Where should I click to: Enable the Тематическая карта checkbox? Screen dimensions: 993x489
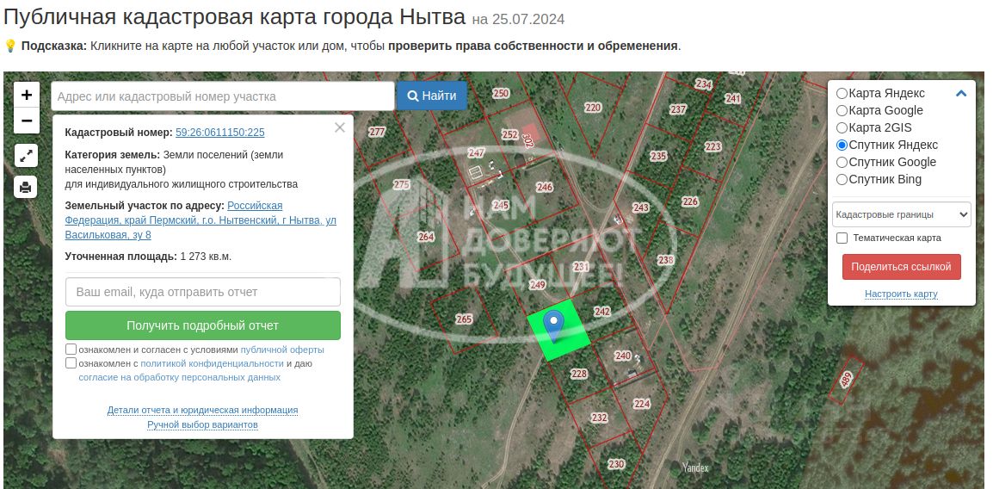842,238
